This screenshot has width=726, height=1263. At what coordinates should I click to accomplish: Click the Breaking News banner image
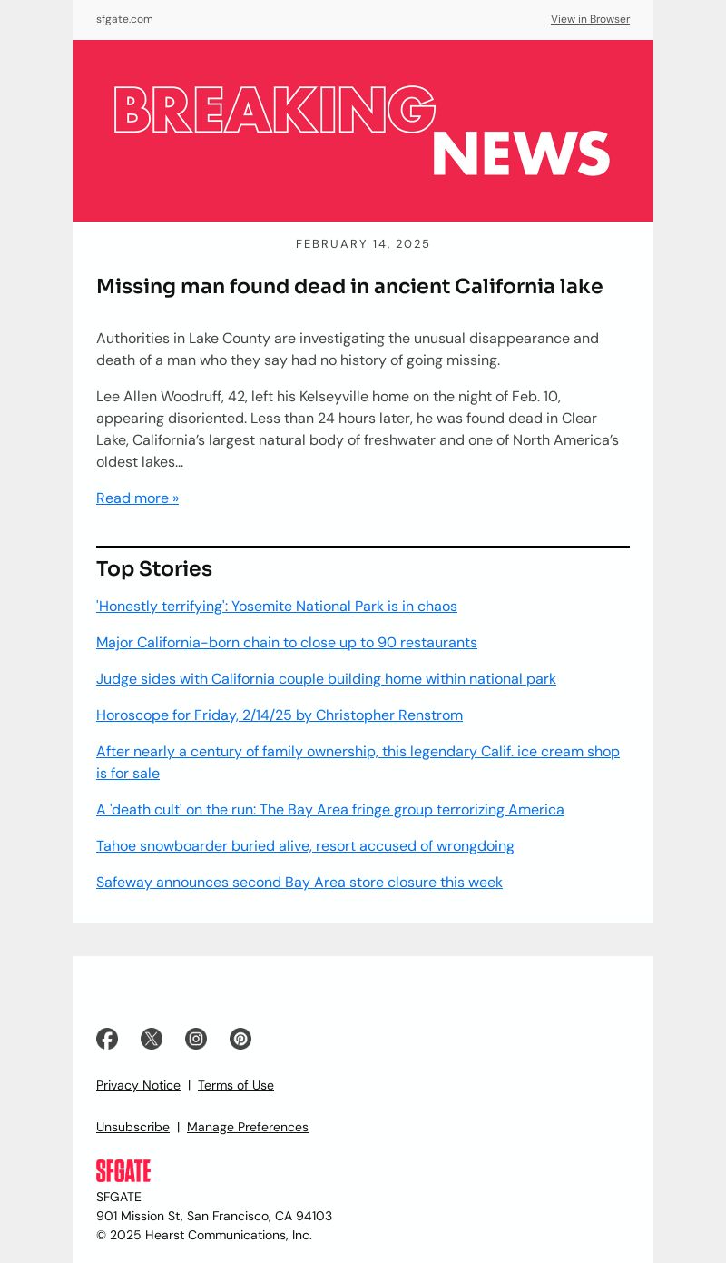click(363, 131)
